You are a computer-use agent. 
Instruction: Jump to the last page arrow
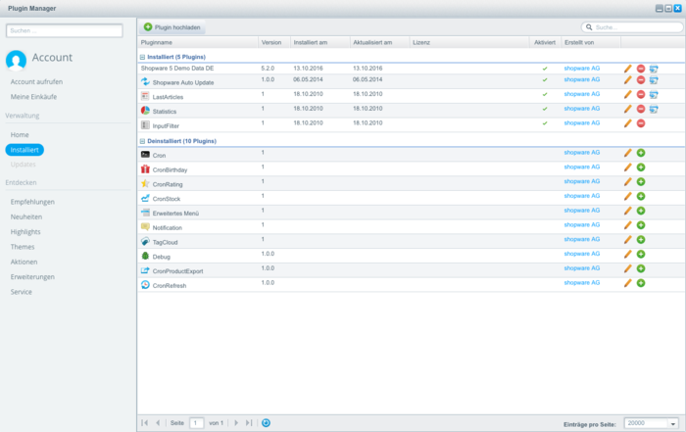click(249, 423)
